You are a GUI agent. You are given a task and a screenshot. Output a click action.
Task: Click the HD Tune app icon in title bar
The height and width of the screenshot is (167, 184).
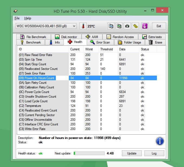point(15,11)
